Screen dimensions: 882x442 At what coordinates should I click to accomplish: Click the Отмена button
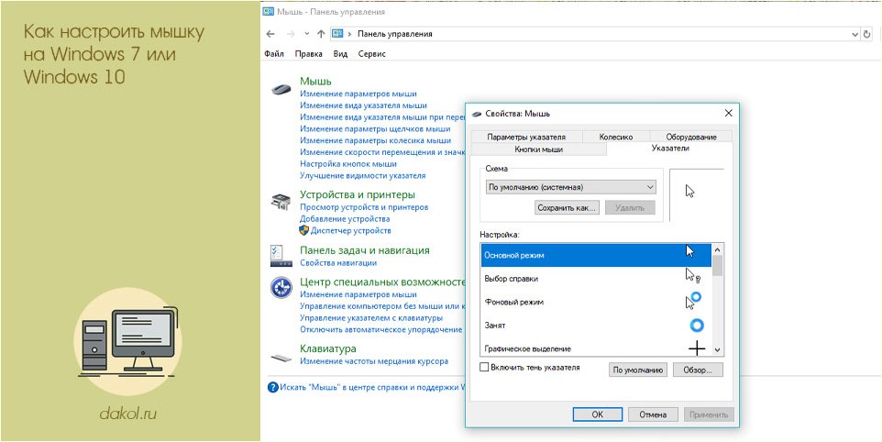pyautogui.click(x=653, y=414)
